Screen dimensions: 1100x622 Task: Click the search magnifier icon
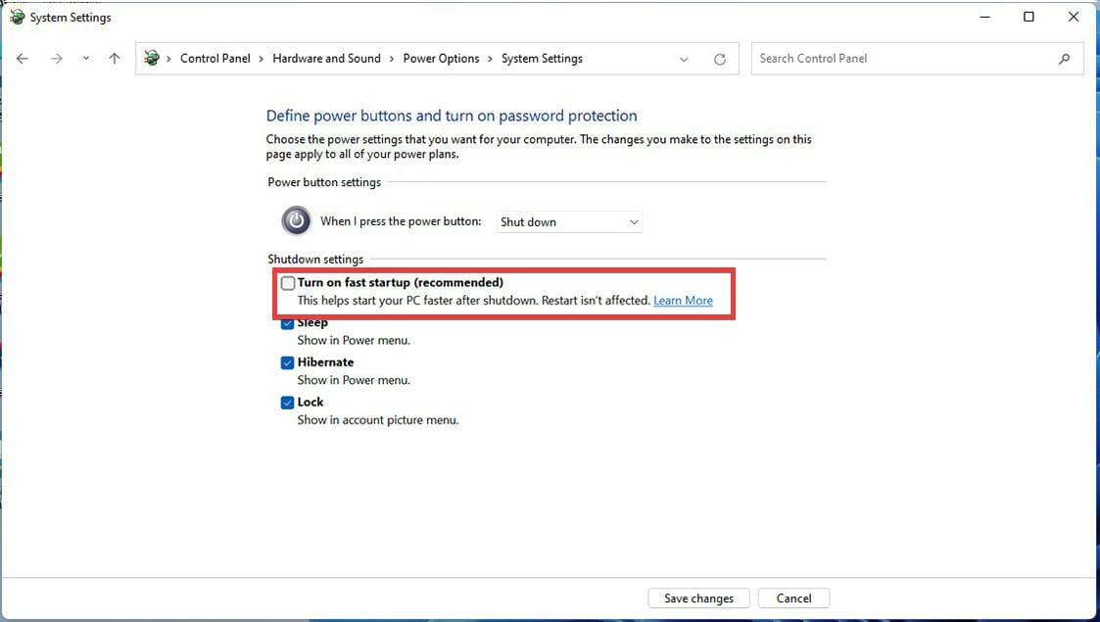click(1065, 59)
